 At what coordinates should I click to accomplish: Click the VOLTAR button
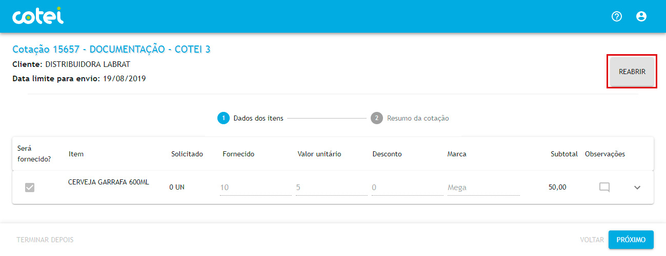[x=592, y=240]
